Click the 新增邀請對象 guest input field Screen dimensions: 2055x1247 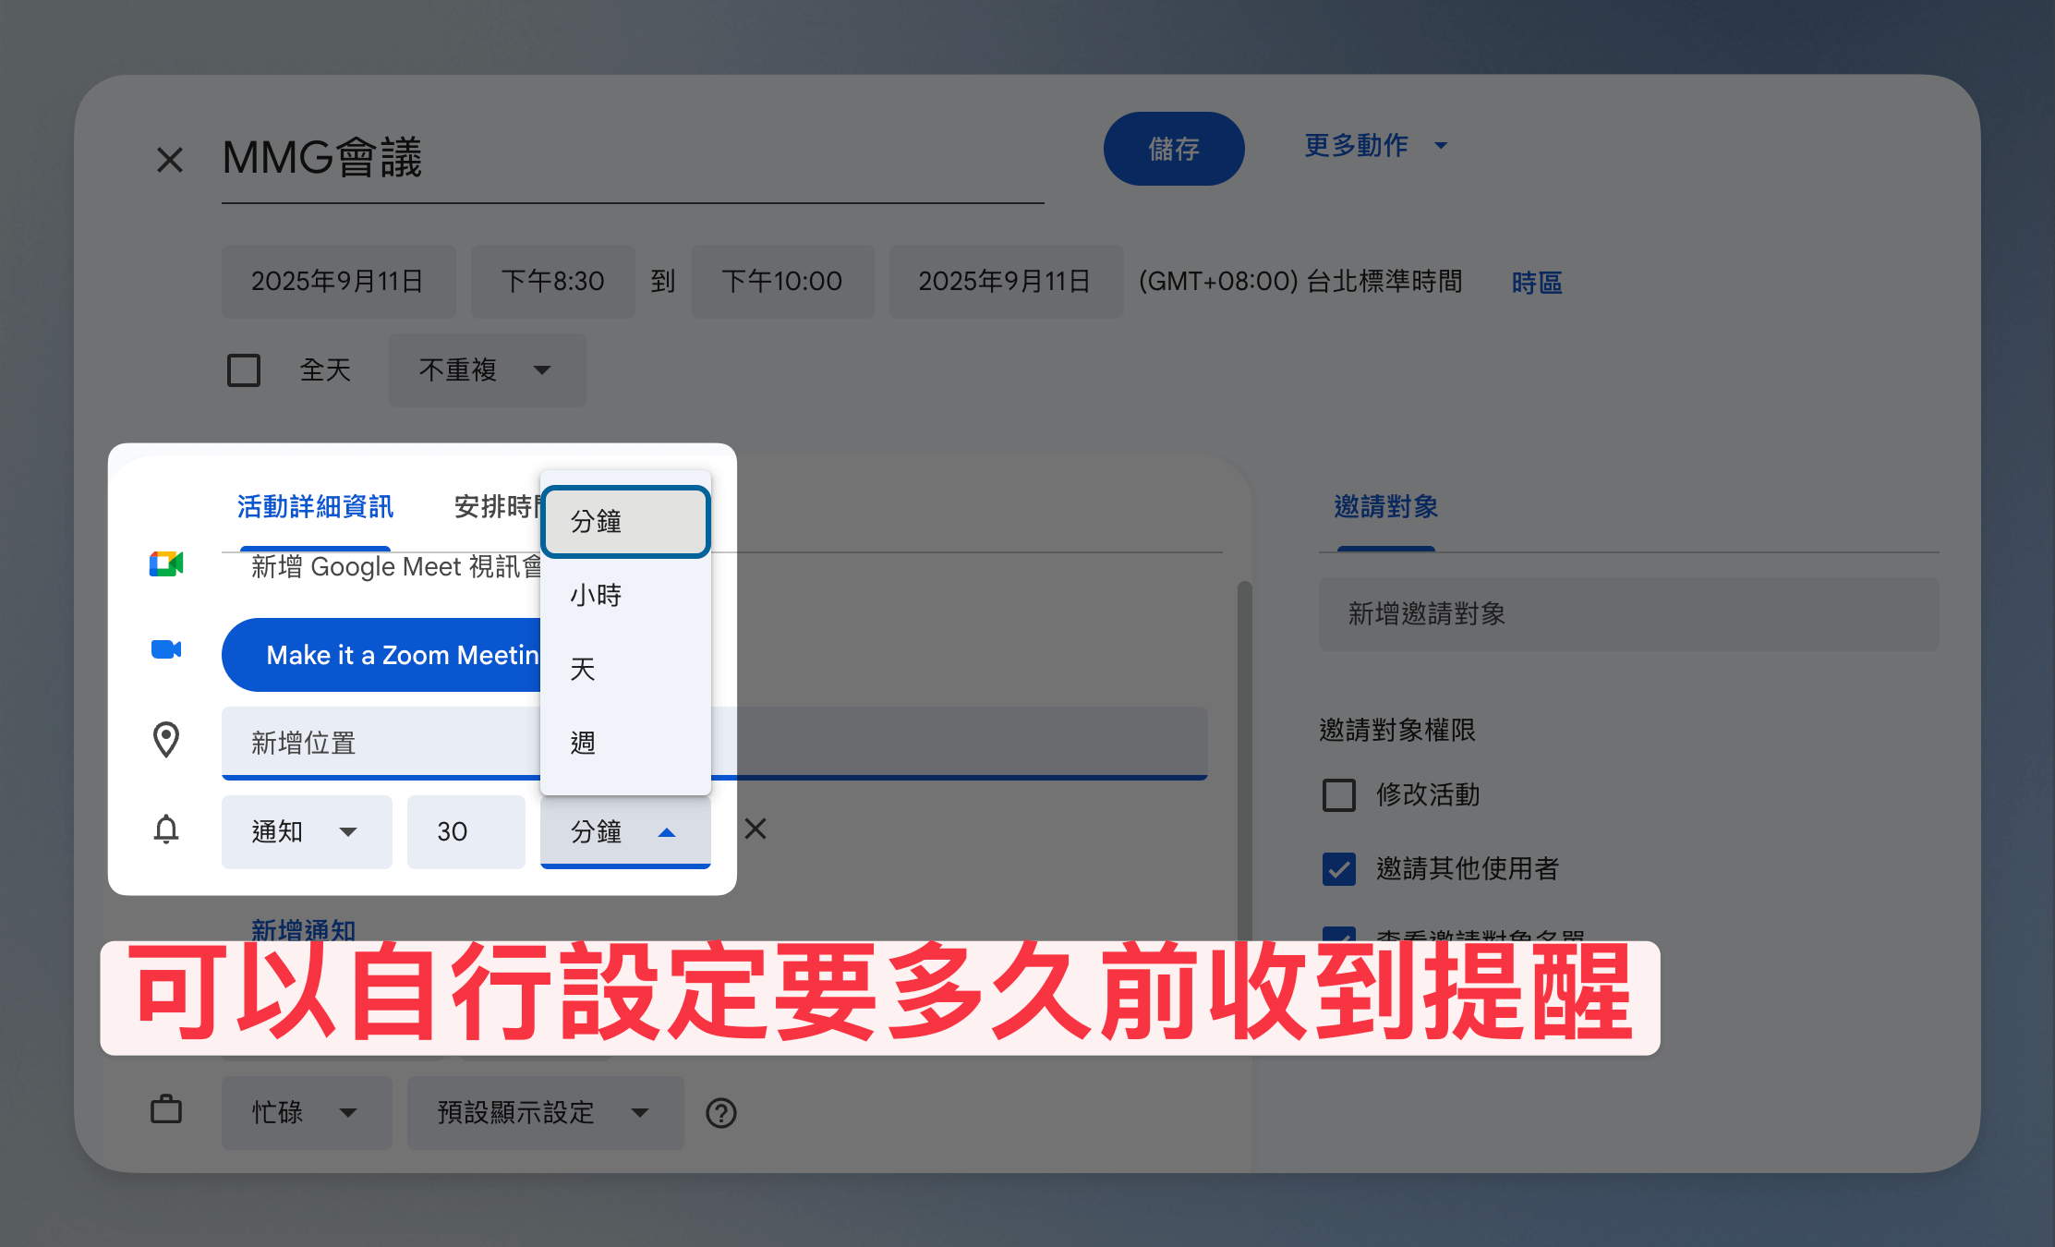pyautogui.click(x=1627, y=614)
